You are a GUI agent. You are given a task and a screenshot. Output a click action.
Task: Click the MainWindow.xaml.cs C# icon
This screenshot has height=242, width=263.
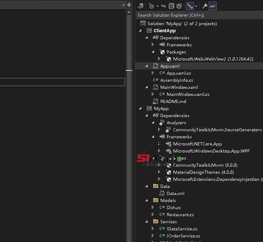point(162,94)
